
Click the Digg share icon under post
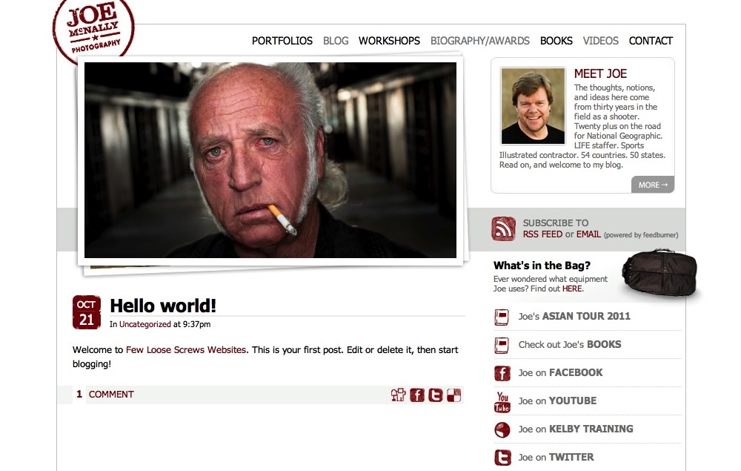[398, 395]
